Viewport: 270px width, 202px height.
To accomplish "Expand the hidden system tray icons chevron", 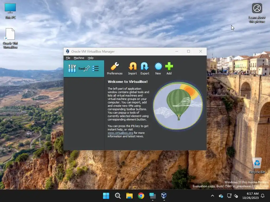I will click(x=213, y=196).
